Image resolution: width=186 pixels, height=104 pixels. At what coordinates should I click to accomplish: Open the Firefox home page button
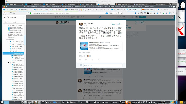(x=14, y=13)
